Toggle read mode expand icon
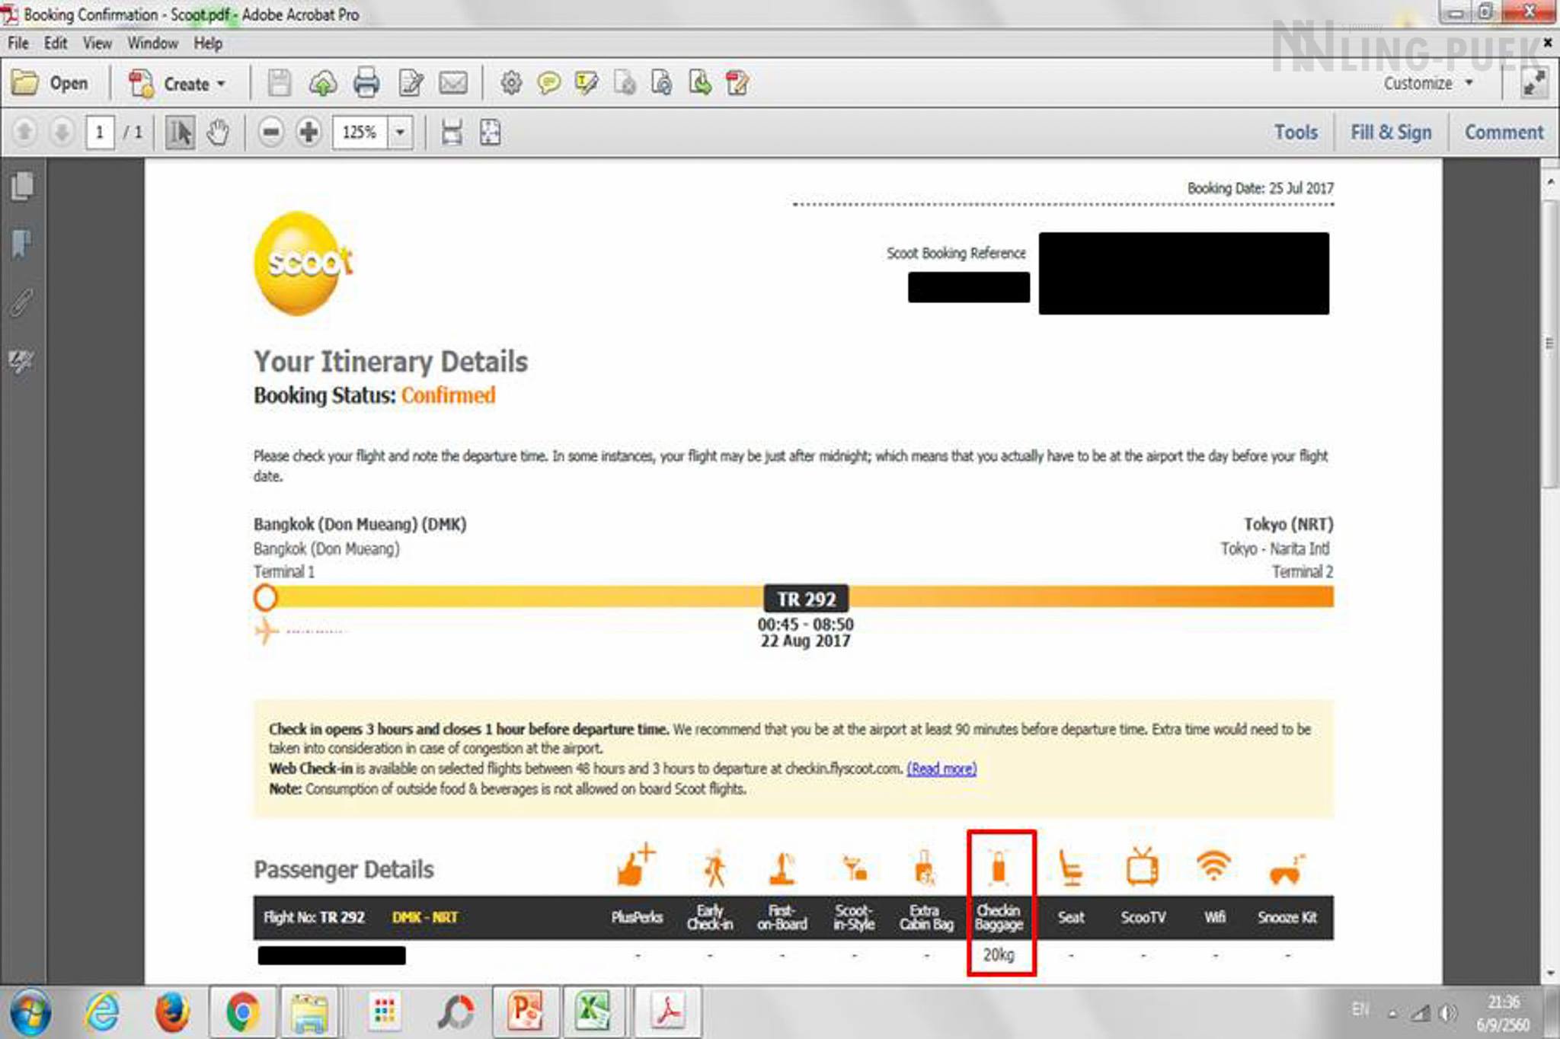1560x1039 pixels. [1533, 83]
